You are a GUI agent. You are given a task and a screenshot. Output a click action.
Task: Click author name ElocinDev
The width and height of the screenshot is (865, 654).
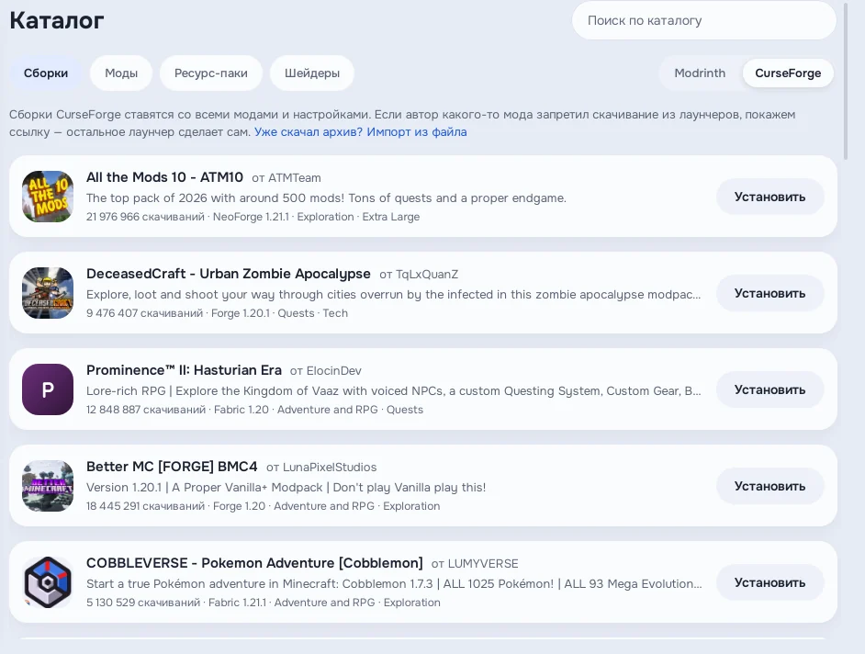(x=333, y=371)
